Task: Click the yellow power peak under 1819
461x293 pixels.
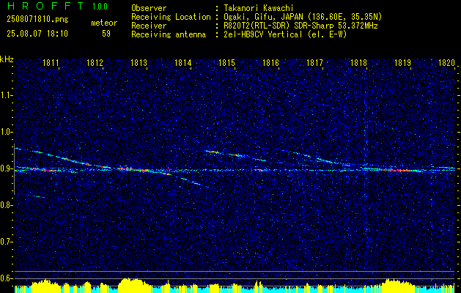Action: click(397, 284)
